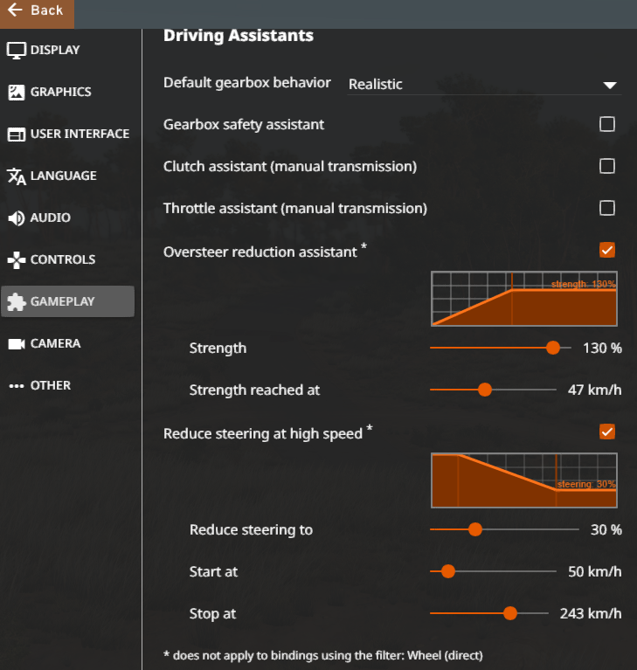Enable Gearbox safety assistant checkbox
The width and height of the screenshot is (637, 670).
pos(607,124)
